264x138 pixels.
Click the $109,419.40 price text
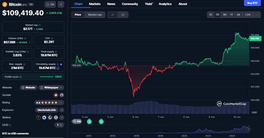click(x=23, y=13)
